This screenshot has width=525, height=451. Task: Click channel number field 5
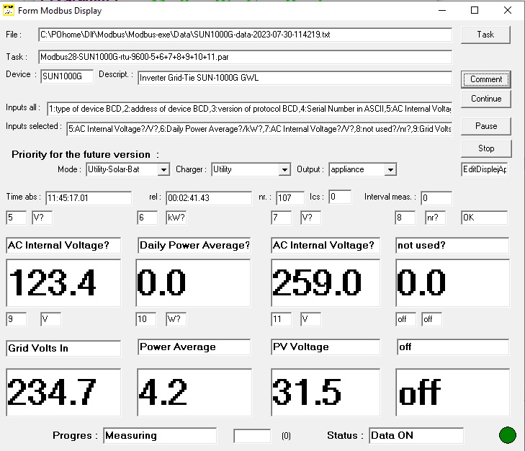(x=16, y=218)
